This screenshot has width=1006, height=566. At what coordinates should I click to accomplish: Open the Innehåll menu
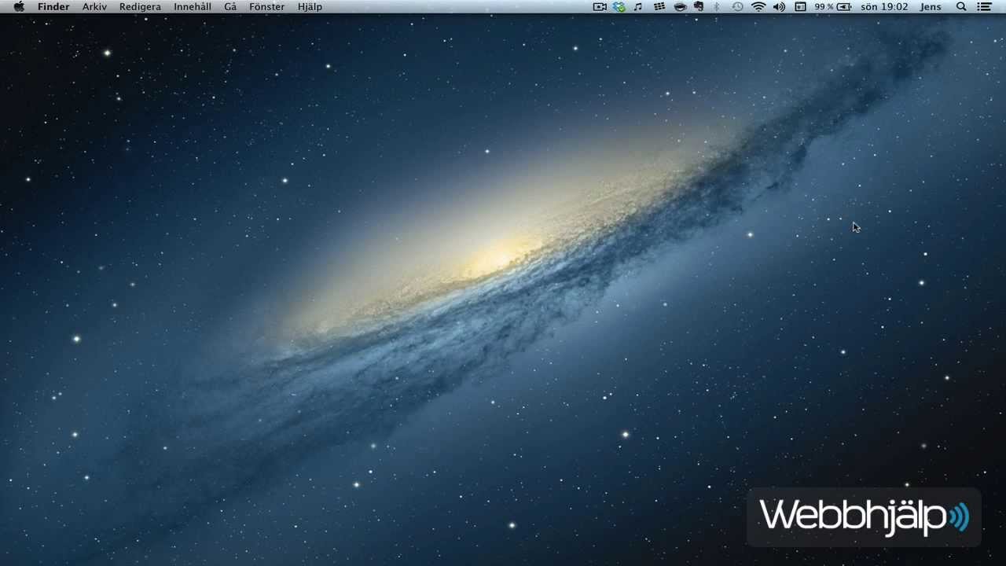click(x=193, y=7)
